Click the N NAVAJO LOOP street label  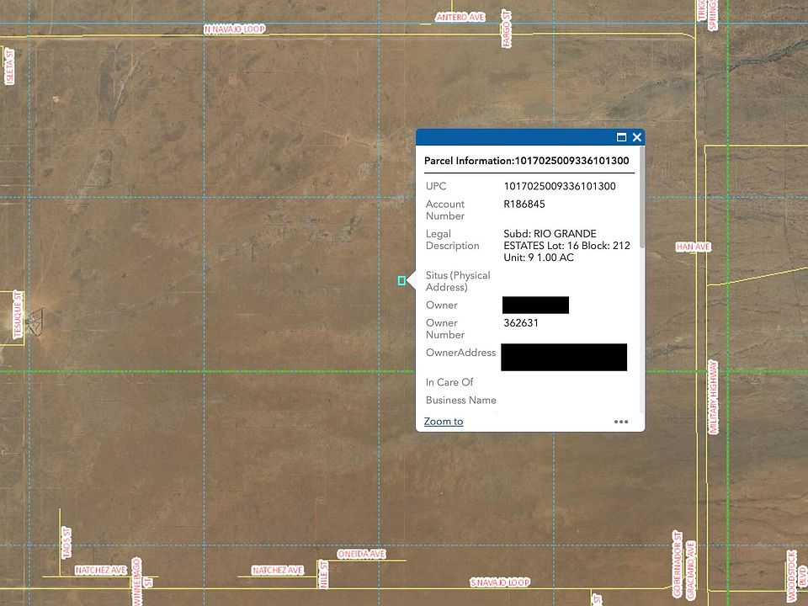(x=235, y=29)
